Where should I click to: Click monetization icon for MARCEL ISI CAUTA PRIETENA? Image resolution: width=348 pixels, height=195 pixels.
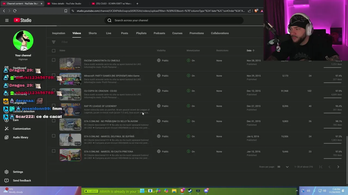pos(188,151)
